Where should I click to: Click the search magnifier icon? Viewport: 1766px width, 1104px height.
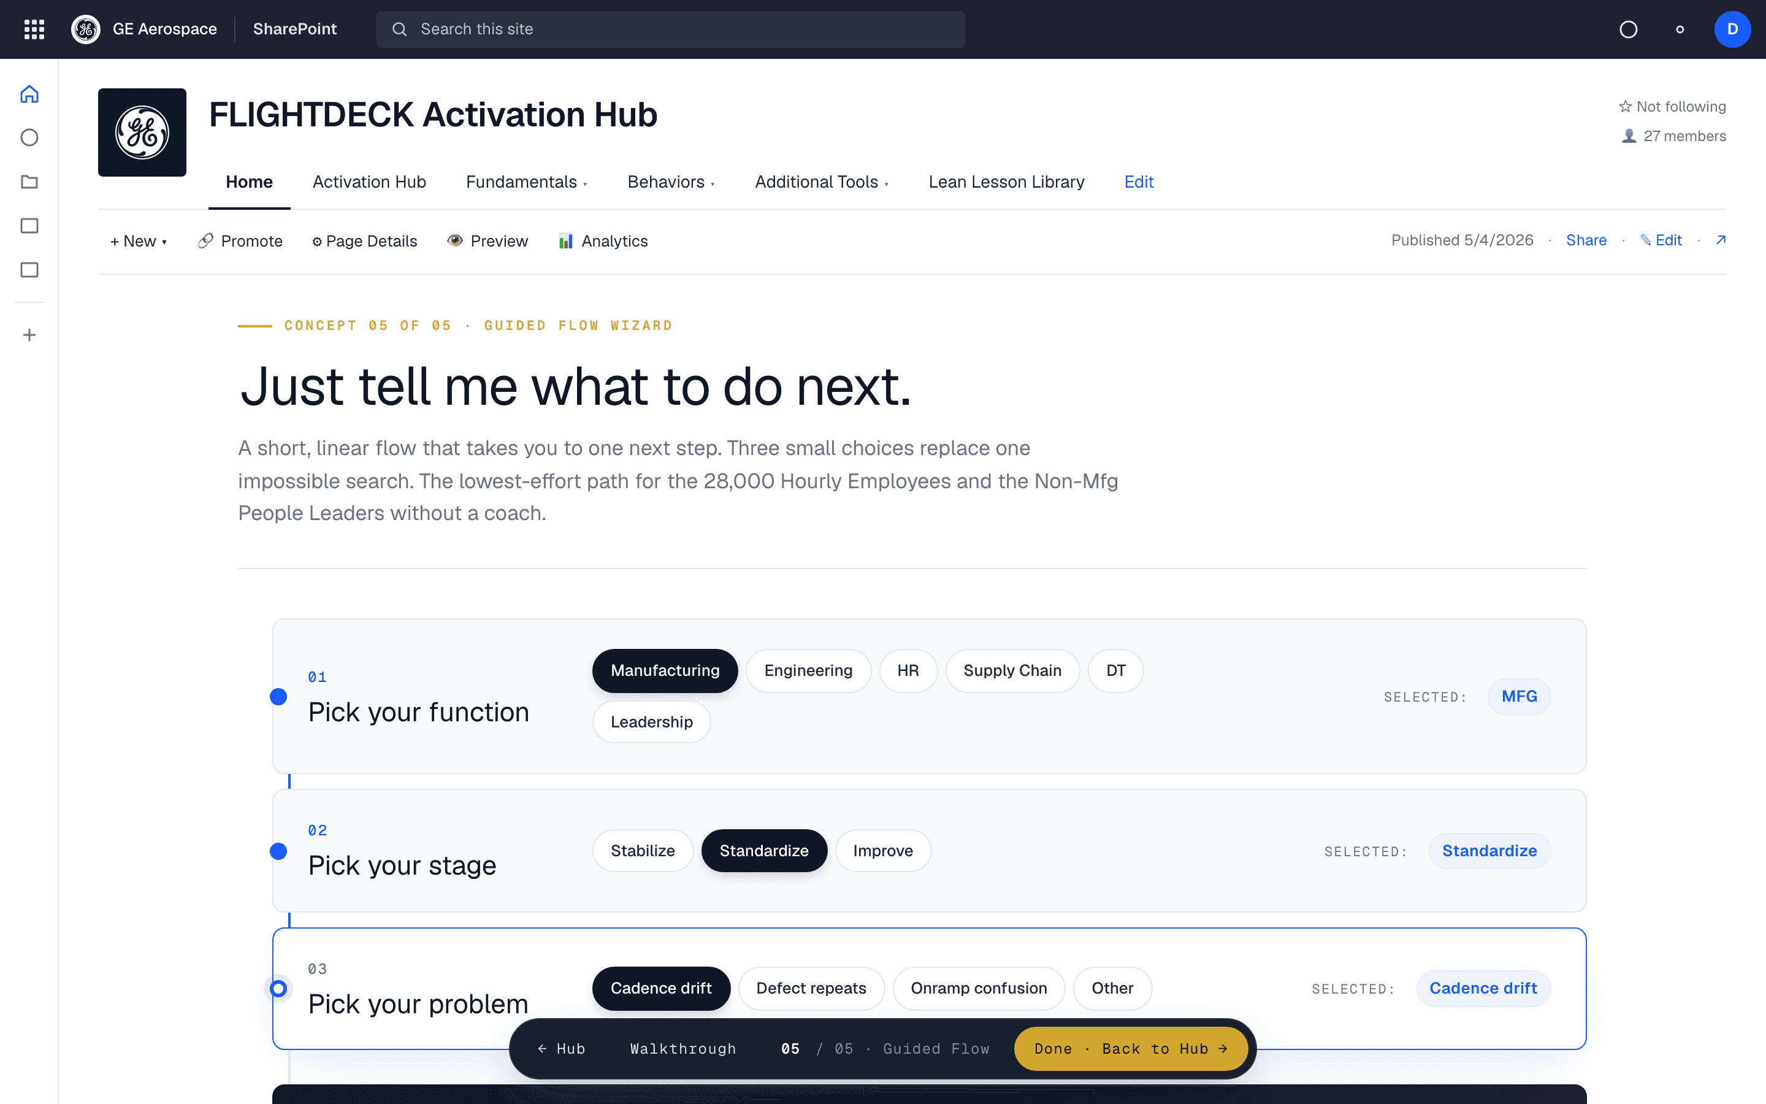399,29
